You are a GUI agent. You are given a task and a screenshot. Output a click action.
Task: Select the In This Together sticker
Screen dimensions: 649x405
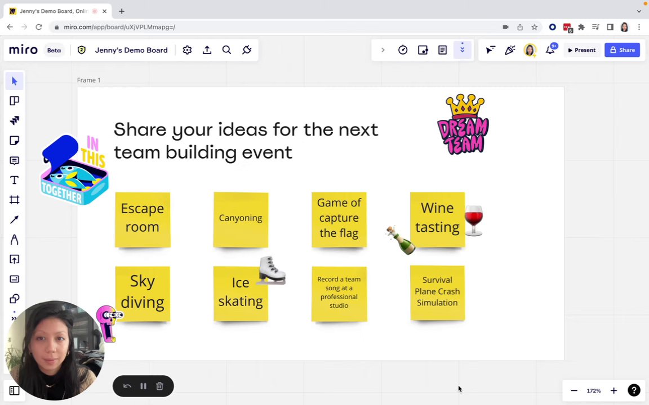tap(74, 170)
